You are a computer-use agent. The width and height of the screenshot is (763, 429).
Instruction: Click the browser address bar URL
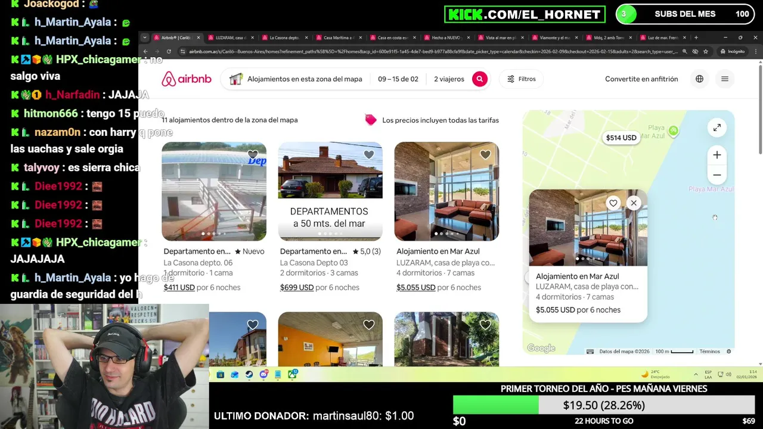[x=433, y=51]
